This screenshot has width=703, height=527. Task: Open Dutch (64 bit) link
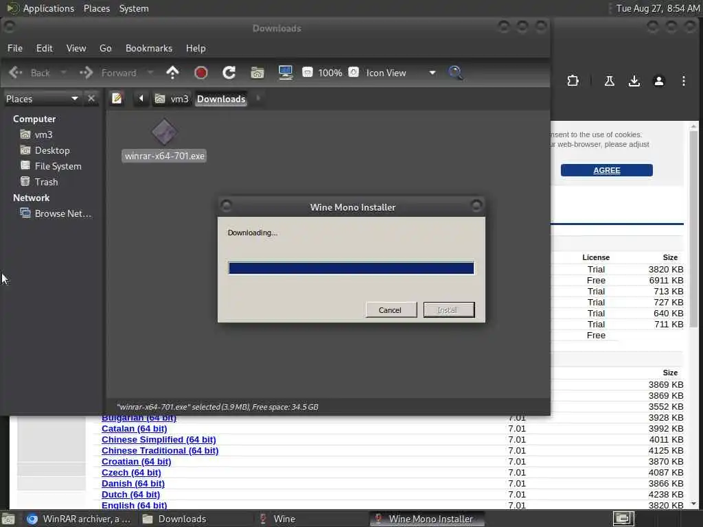pos(131,494)
